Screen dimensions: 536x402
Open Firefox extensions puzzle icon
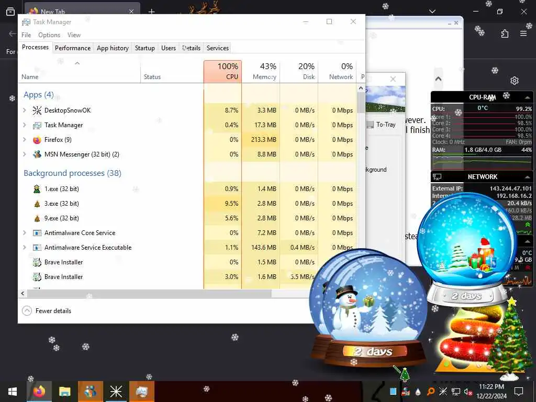[505, 33]
